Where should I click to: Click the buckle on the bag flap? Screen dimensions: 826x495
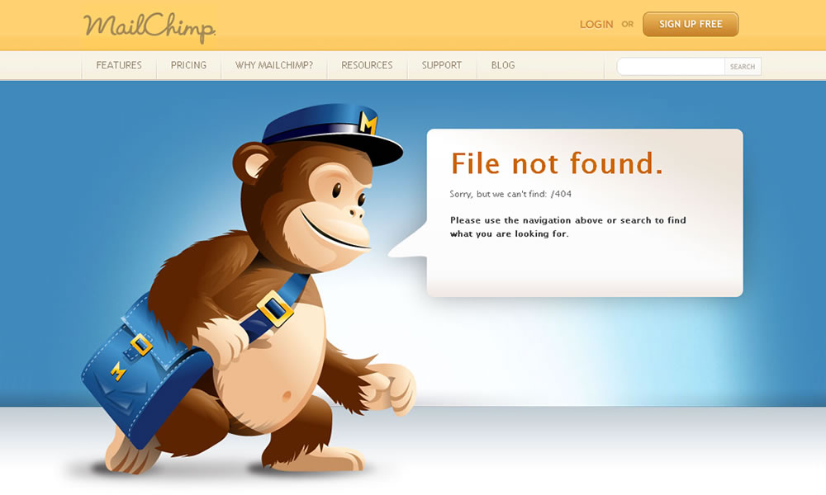pos(140,345)
